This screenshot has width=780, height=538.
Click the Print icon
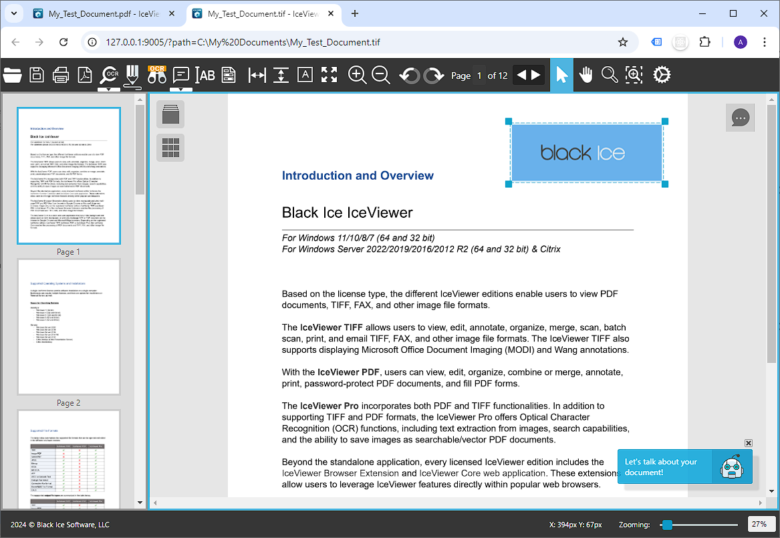(61, 75)
